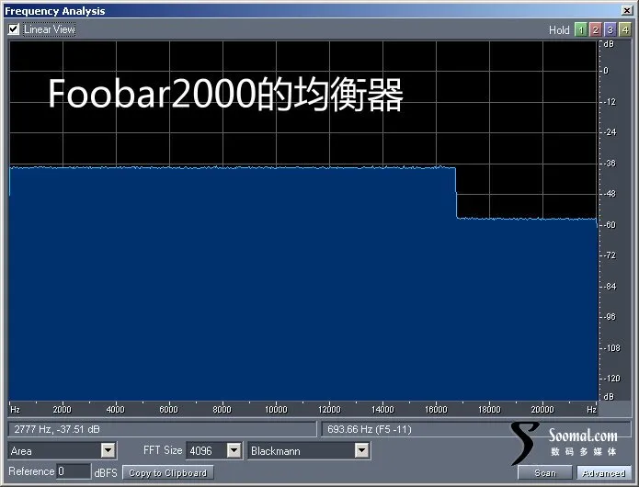
Task: Click the -60 dB scale label
Action: 610,225
